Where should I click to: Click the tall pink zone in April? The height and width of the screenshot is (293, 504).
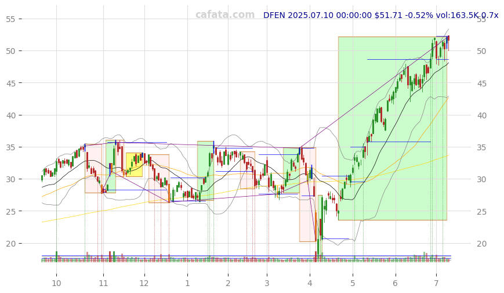tap(307, 194)
